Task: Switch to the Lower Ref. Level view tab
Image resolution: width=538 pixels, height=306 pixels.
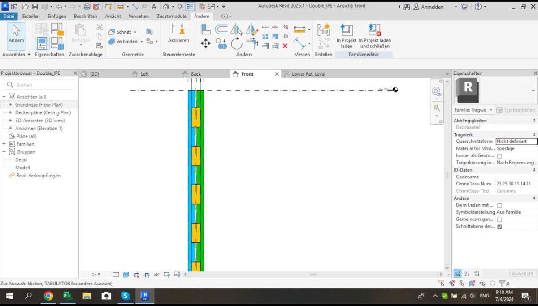Action: click(x=308, y=74)
